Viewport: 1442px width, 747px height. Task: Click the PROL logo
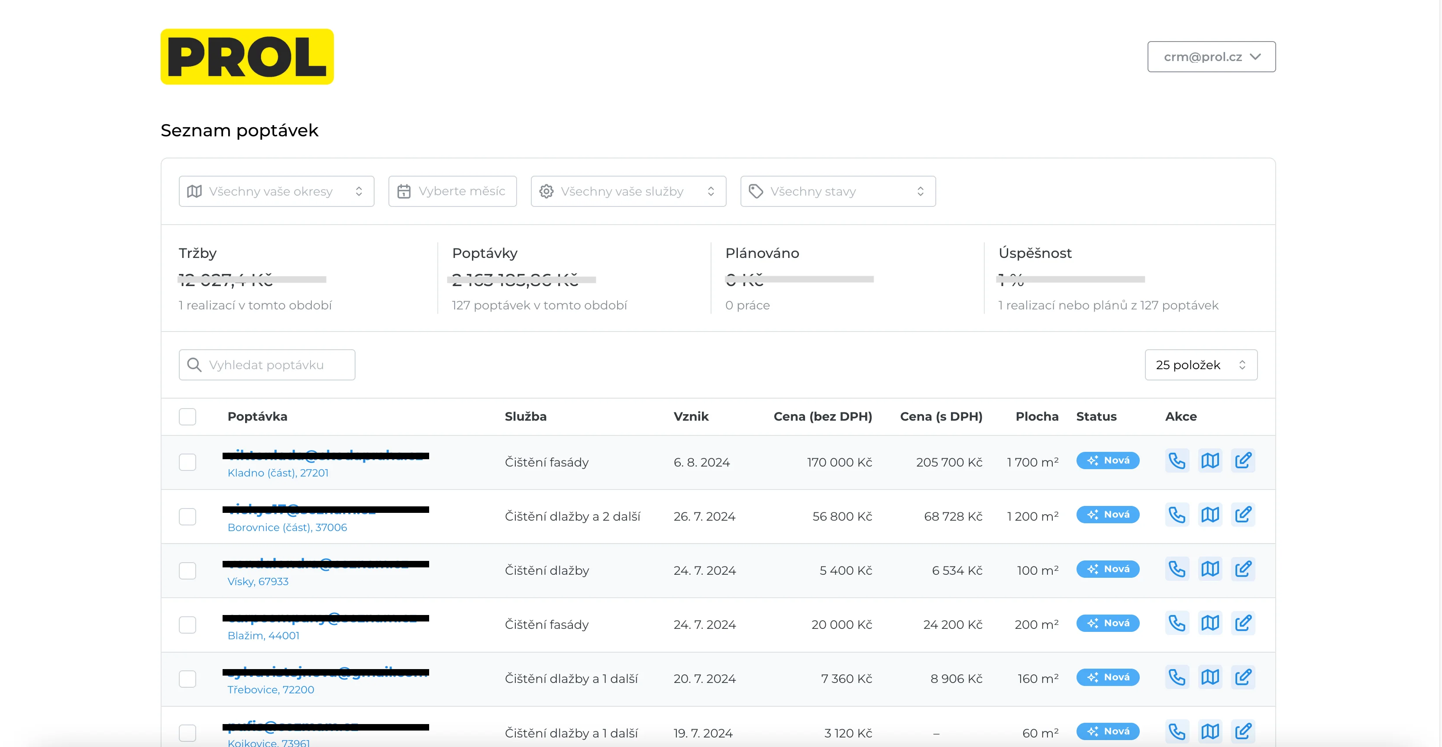247,57
